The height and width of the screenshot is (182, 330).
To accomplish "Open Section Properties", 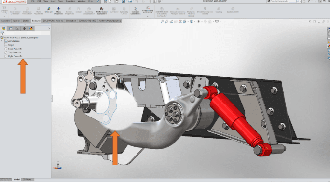I will [69, 11].
